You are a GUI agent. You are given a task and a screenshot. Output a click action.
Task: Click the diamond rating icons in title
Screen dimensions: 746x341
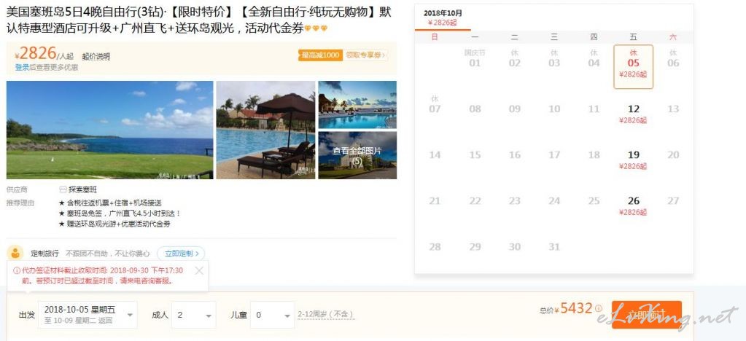click(316, 28)
